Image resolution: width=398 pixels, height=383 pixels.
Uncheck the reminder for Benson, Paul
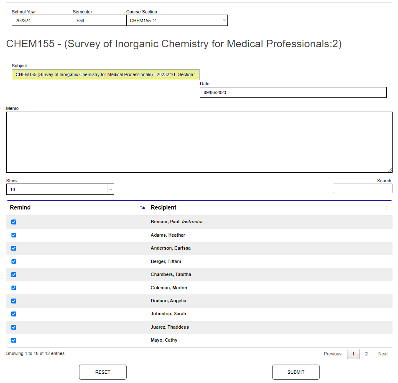pos(14,222)
